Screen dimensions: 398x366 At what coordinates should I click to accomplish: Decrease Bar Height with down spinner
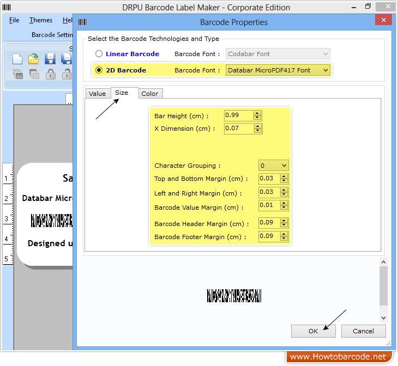coord(257,118)
